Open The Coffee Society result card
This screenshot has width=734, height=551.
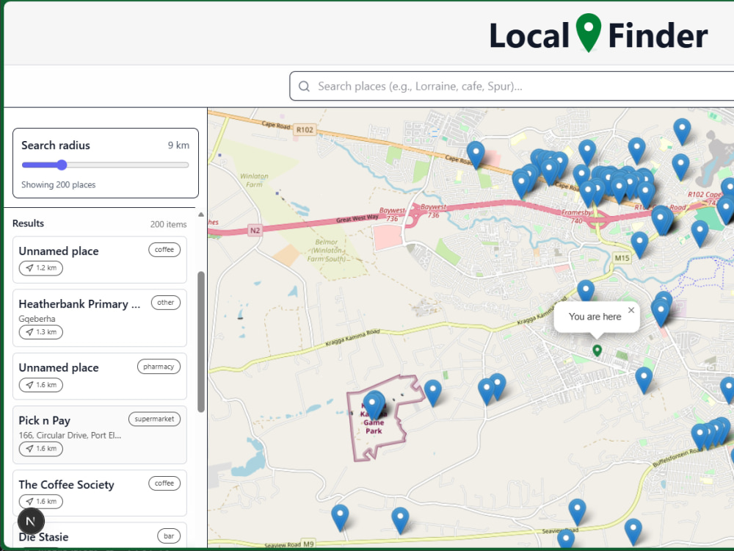pos(100,493)
